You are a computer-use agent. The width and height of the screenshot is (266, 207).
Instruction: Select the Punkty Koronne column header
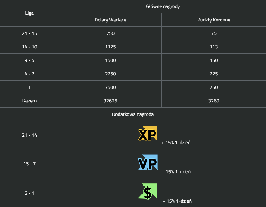click(214, 20)
